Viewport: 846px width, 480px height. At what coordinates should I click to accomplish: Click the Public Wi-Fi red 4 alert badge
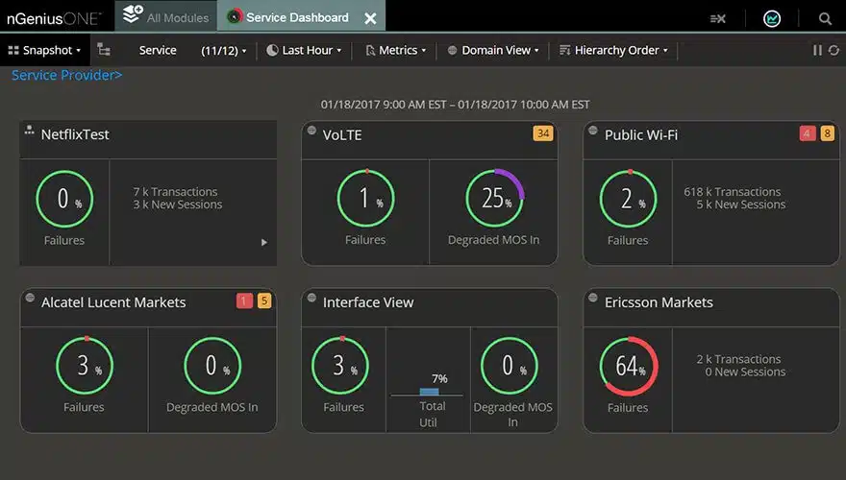808,133
